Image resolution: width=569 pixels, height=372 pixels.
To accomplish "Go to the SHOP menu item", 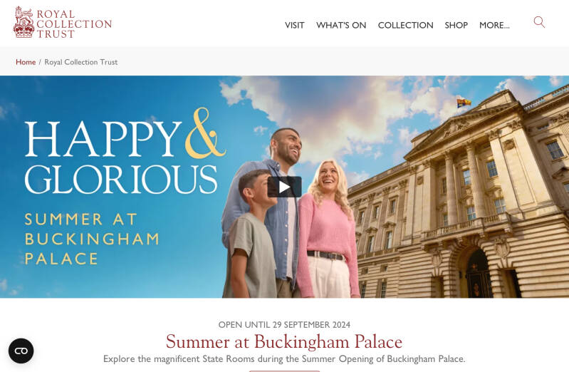I will pyautogui.click(x=456, y=25).
